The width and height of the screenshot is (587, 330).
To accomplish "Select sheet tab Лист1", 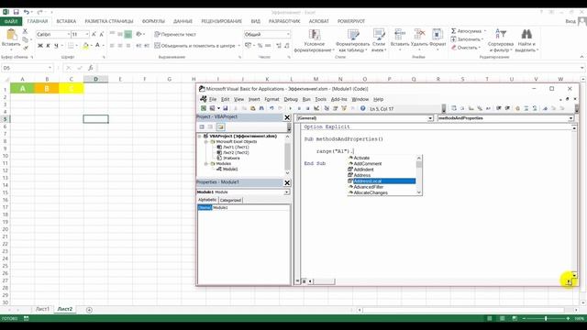I will click(42, 309).
